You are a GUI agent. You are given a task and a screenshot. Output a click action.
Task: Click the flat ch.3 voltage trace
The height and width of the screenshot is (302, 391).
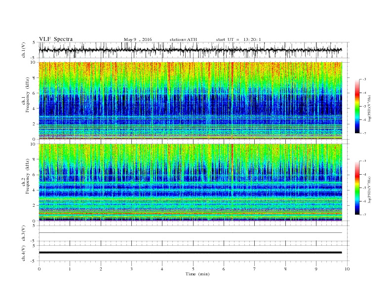pos(190,233)
